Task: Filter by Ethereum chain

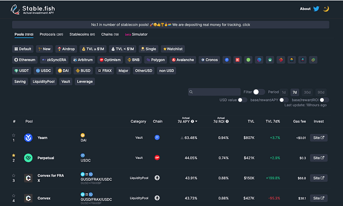Action: tap(25, 60)
